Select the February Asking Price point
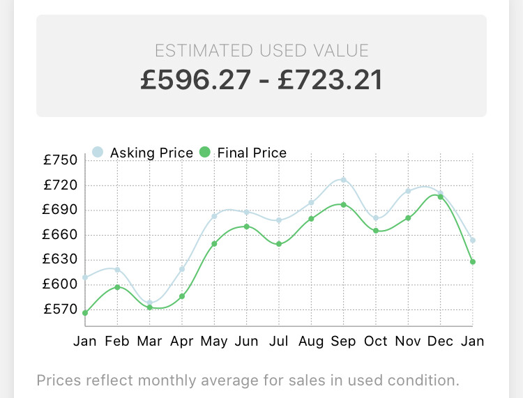The image size is (523, 398). coord(117,270)
